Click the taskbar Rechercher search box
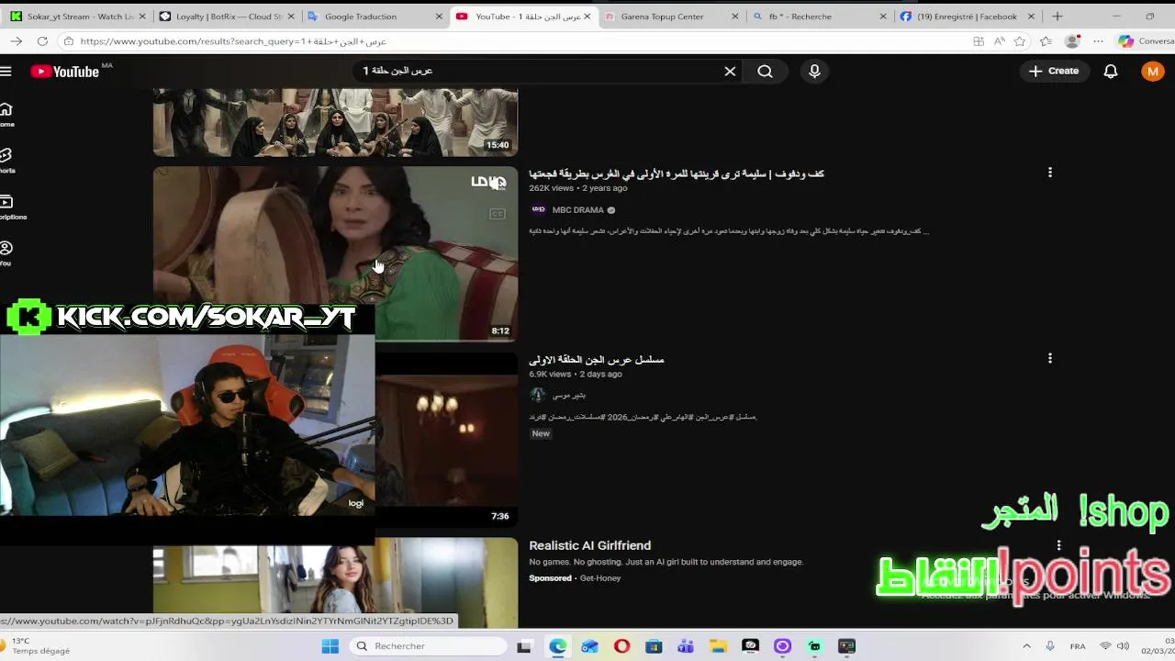 pos(428,646)
